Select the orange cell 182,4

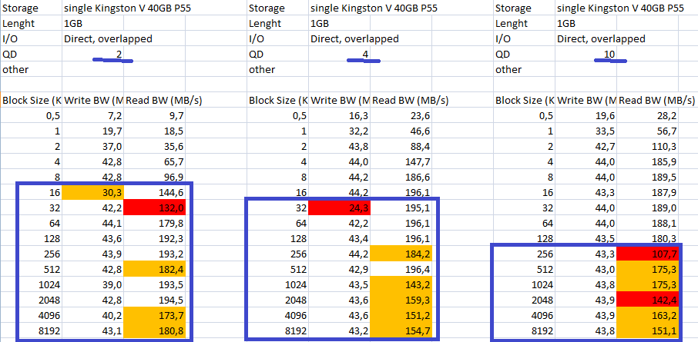click(x=154, y=270)
